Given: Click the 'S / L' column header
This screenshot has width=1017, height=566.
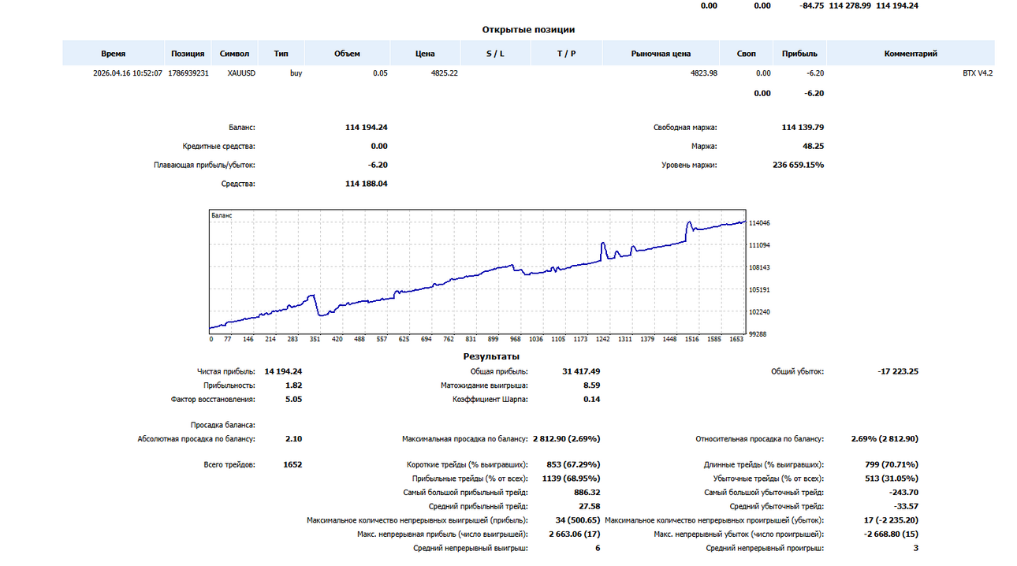Looking at the screenshot, I should point(495,54).
